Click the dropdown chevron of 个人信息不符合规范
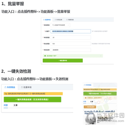 tap(68, 25)
